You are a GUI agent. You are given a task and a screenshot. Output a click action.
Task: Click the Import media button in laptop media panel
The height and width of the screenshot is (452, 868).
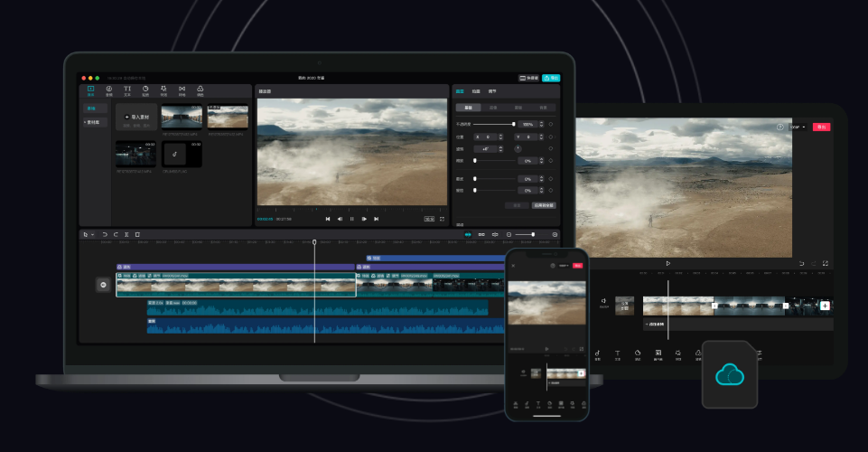(136, 118)
